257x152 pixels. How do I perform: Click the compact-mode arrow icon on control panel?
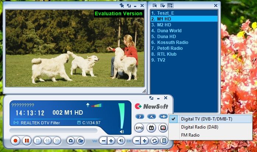click(x=151, y=98)
